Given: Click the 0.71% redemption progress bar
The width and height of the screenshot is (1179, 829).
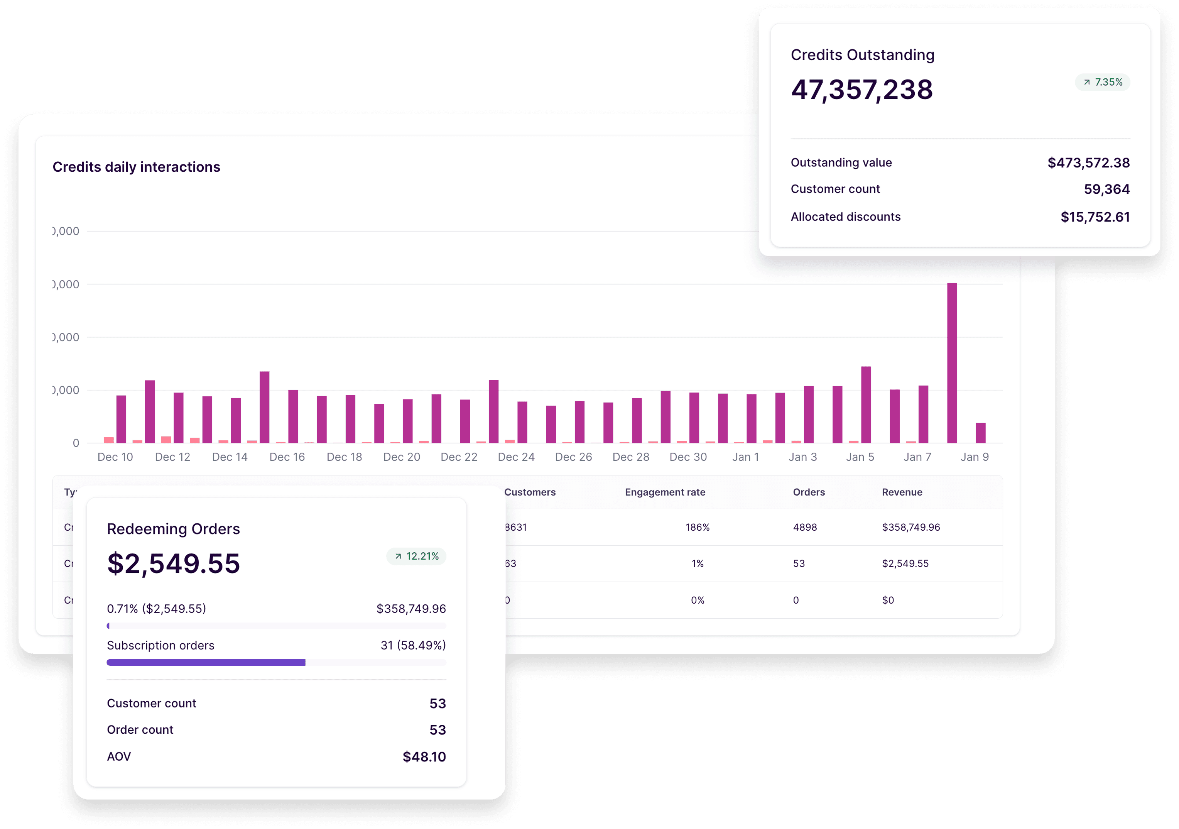Looking at the screenshot, I should (276, 626).
